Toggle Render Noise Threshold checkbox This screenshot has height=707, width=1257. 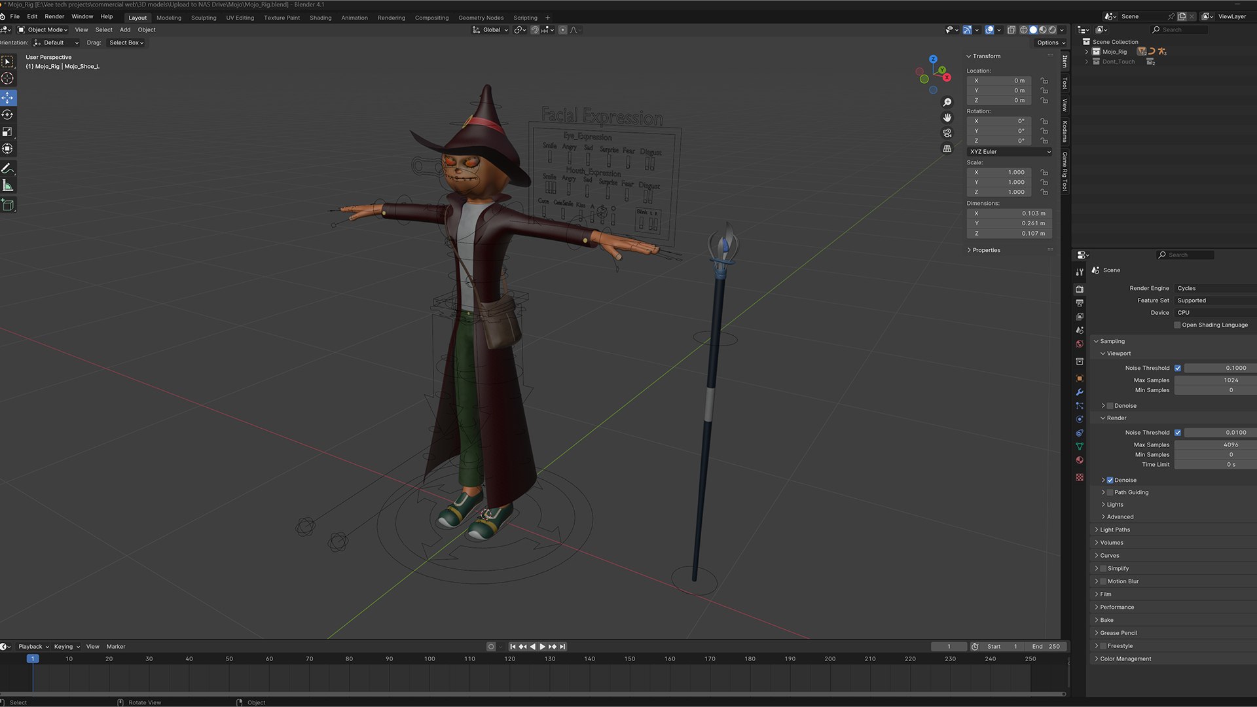click(1177, 433)
